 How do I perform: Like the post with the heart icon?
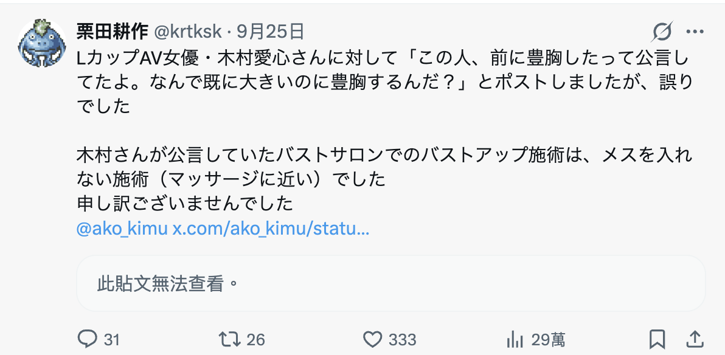pyautogui.click(x=373, y=340)
